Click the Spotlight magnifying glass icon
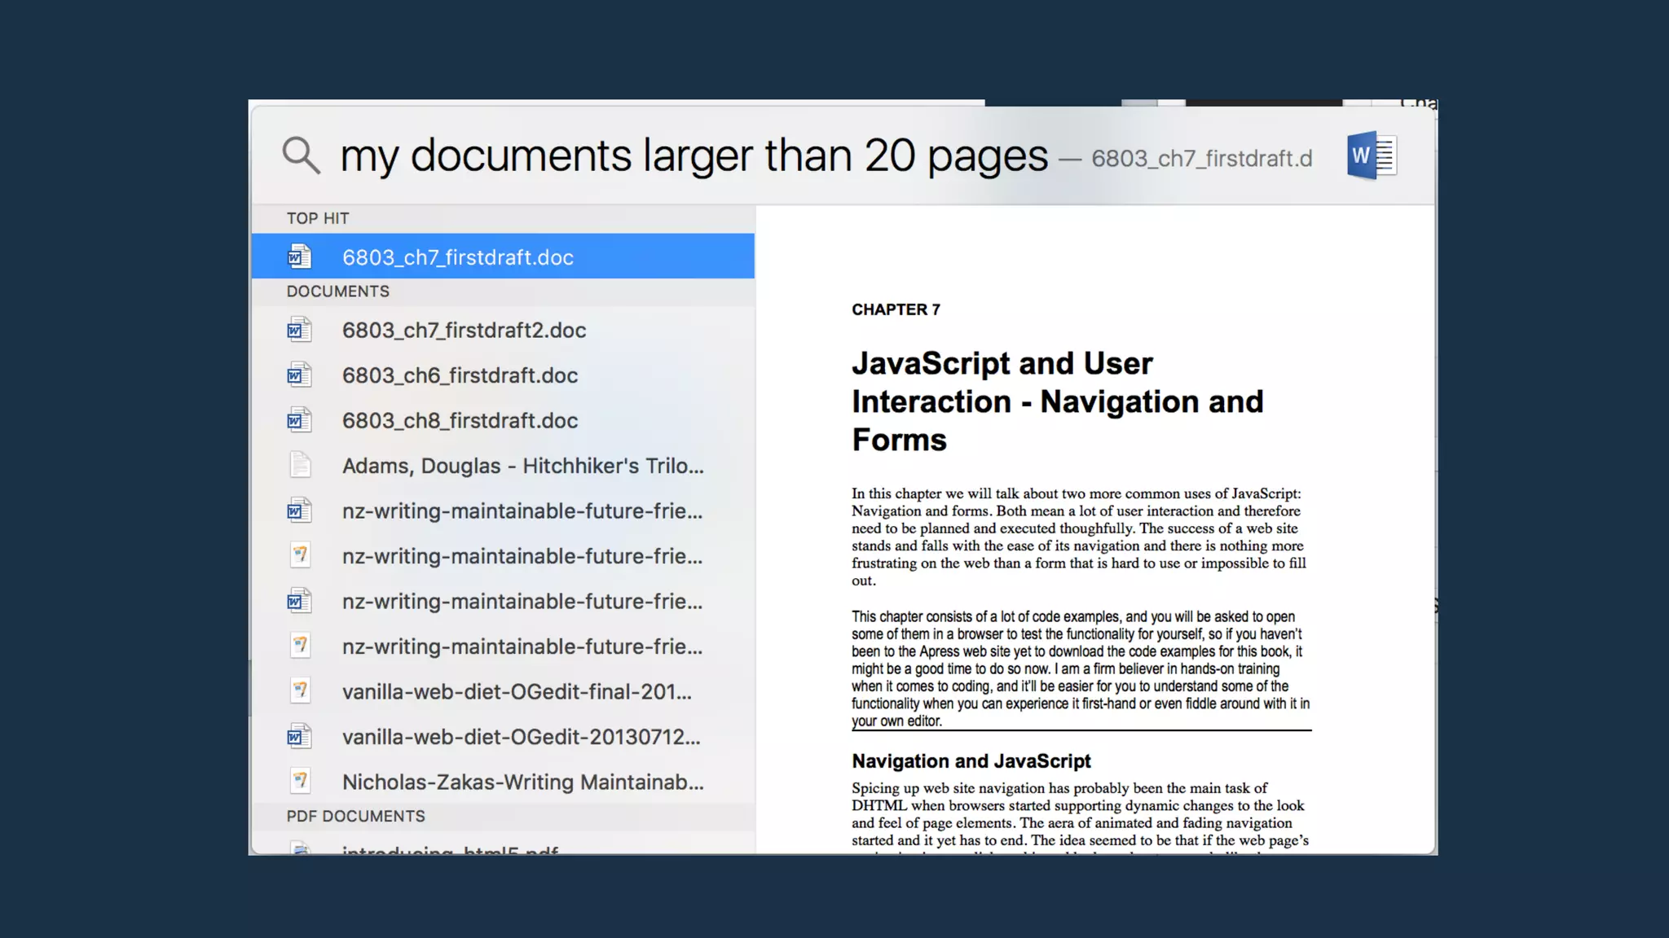 point(301,155)
